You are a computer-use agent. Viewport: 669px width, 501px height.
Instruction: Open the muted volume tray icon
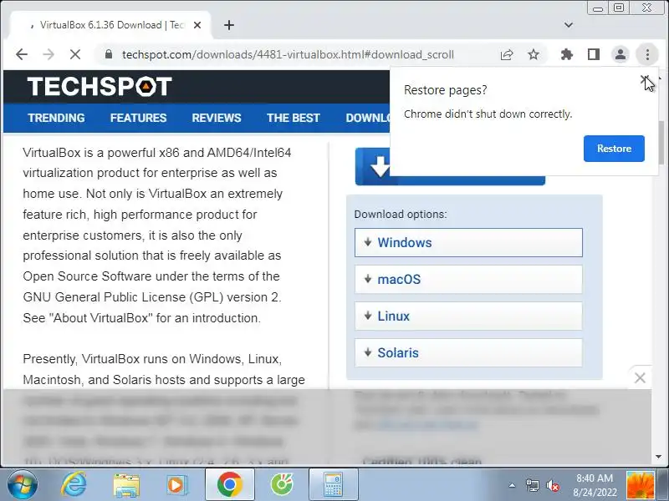553,485
